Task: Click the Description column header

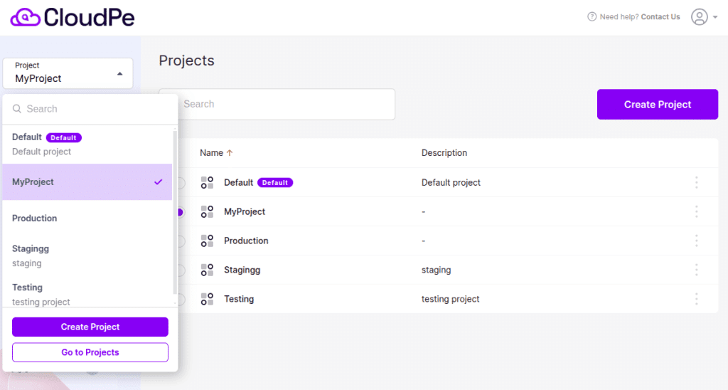Action: (444, 153)
